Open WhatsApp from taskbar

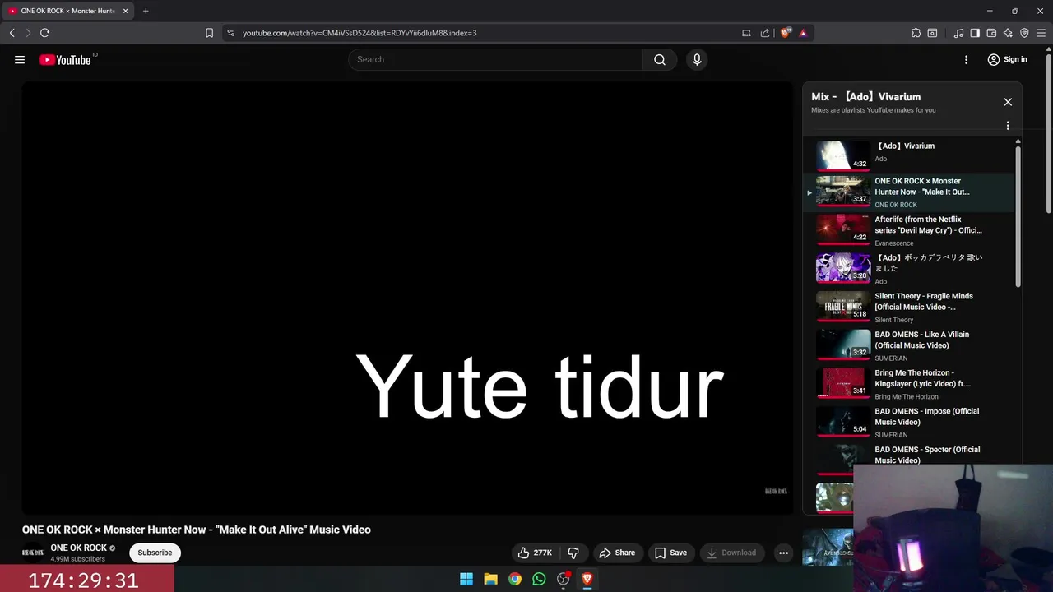pyautogui.click(x=539, y=579)
